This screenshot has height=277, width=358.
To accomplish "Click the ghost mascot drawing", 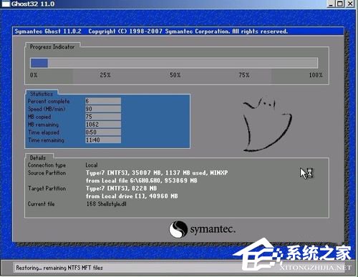I will (267, 125).
